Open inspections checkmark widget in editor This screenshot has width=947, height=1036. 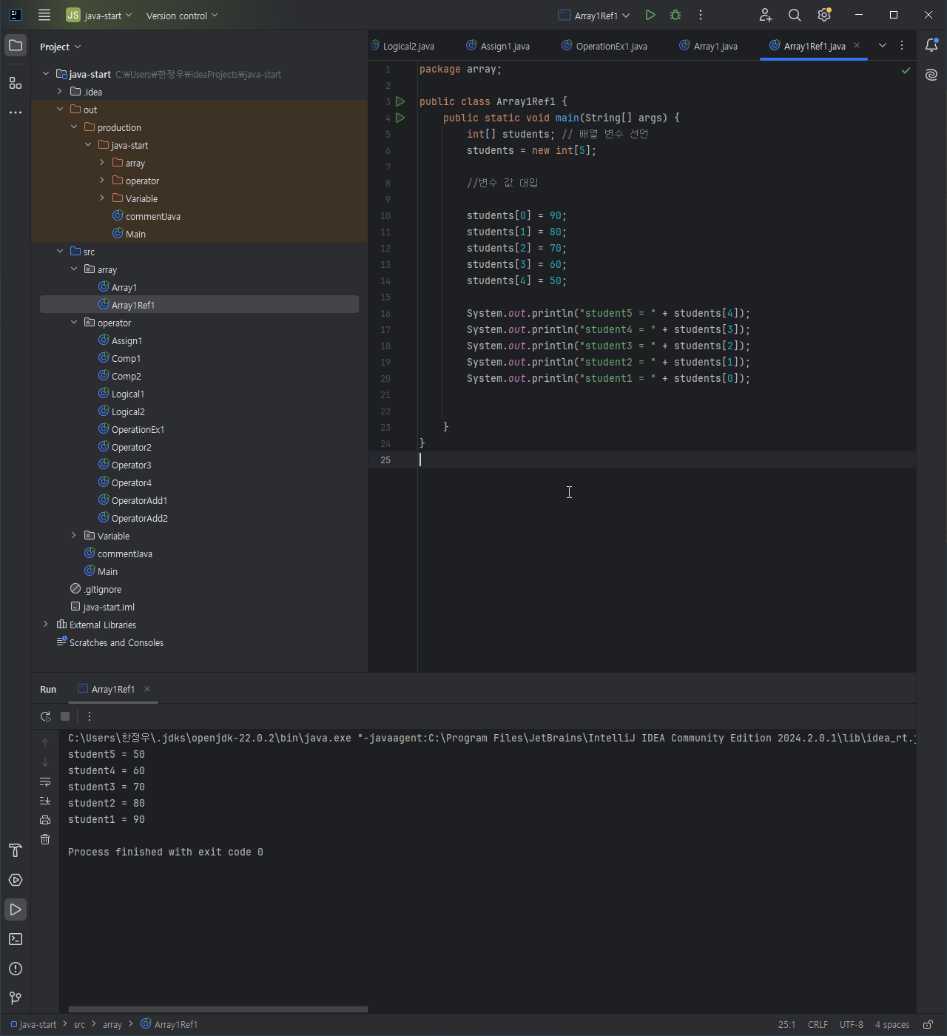coord(906,70)
